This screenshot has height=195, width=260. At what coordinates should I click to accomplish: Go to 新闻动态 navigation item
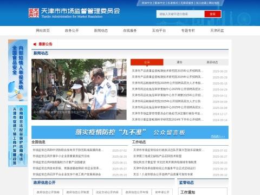tap(101, 30)
